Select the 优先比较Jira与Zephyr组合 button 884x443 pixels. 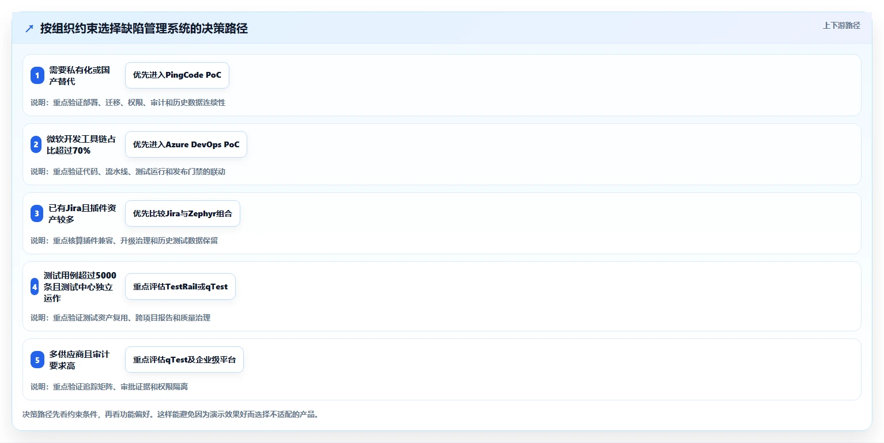coord(183,213)
